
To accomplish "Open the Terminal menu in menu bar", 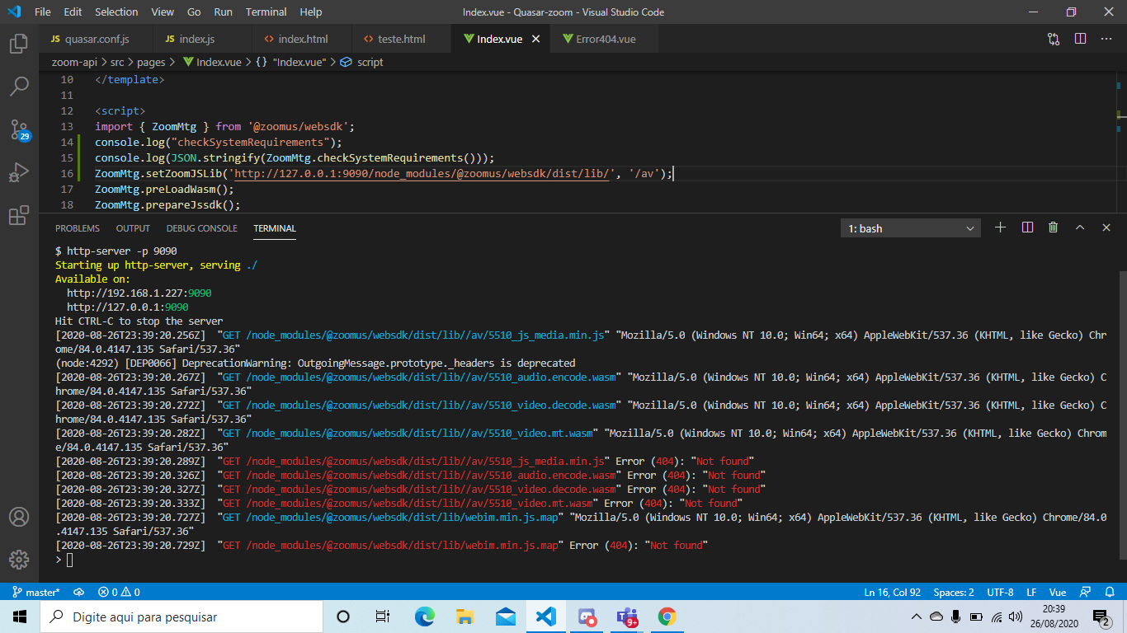I will click(x=266, y=12).
